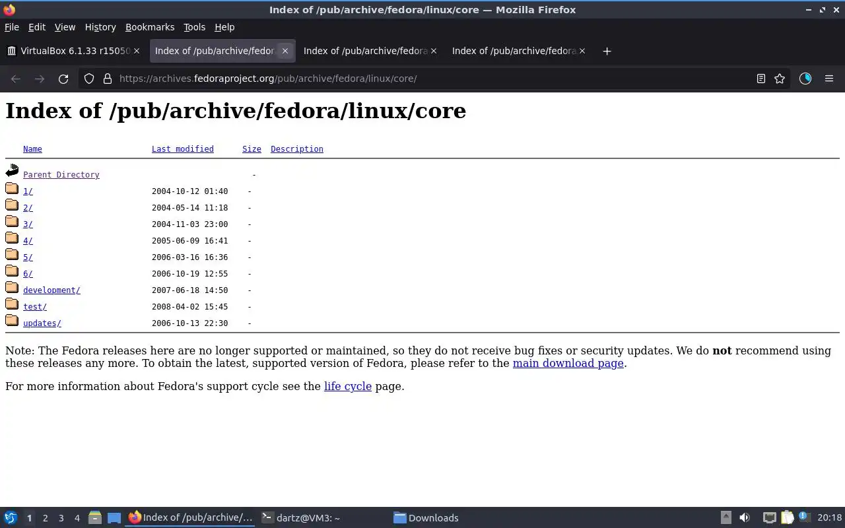Open the clipboard manager tray icon
This screenshot has height=528, width=845.
[x=787, y=518]
